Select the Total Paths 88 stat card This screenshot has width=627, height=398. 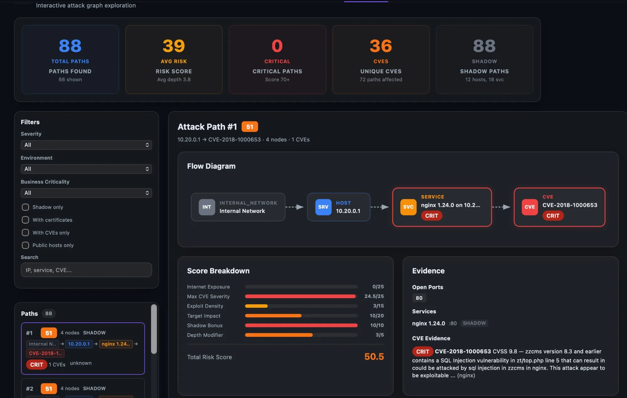[70, 60]
